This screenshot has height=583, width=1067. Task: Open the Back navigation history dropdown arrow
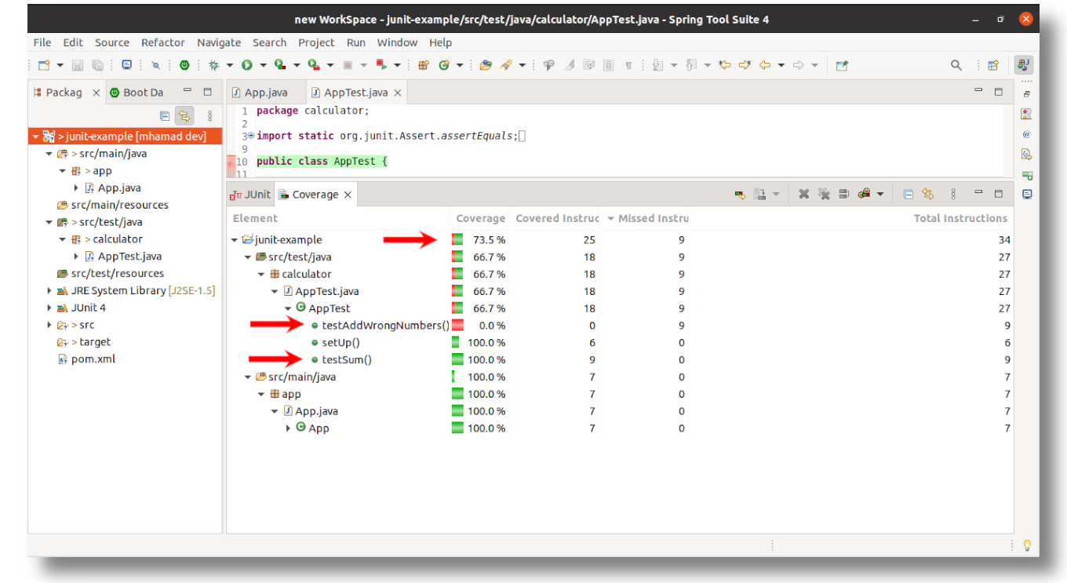tap(781, 65)
